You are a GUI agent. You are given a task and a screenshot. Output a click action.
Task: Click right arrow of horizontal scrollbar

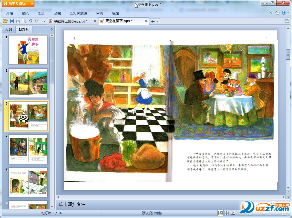coord(284,197)
